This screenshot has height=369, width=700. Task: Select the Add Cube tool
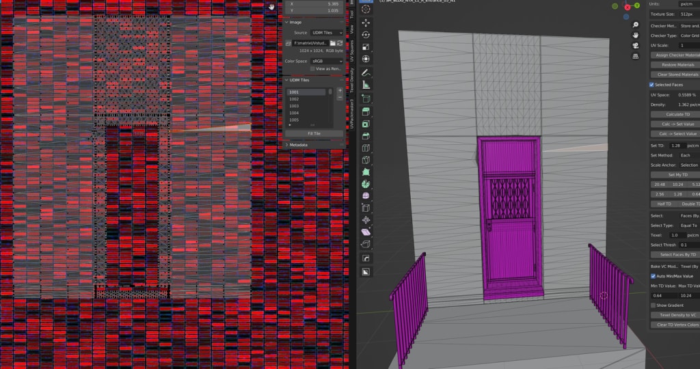pyautogui.click(x=366, y=98)
